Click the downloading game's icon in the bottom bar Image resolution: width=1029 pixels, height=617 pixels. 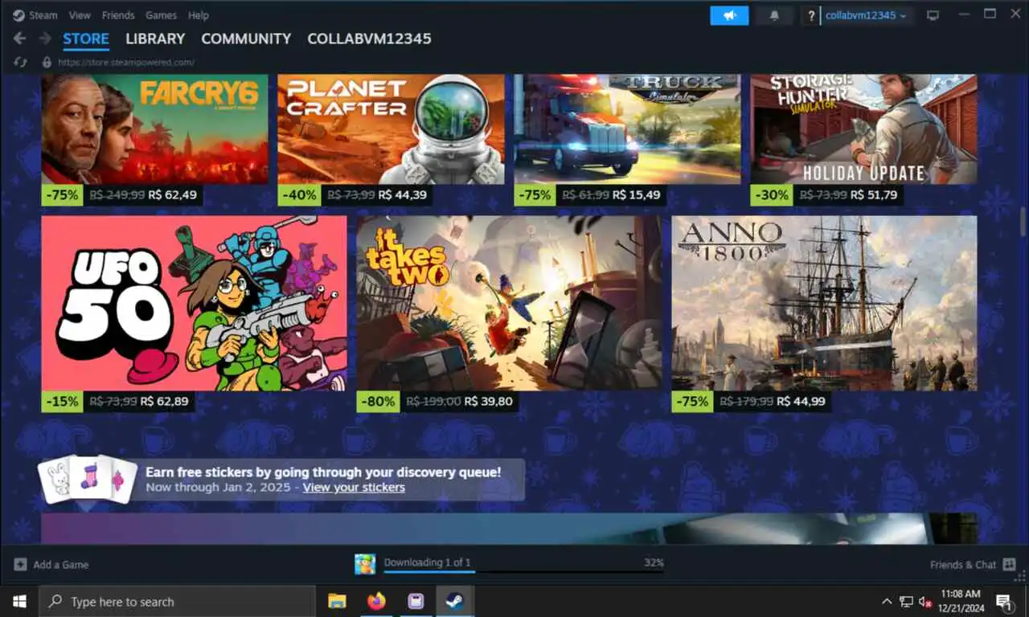365,564
